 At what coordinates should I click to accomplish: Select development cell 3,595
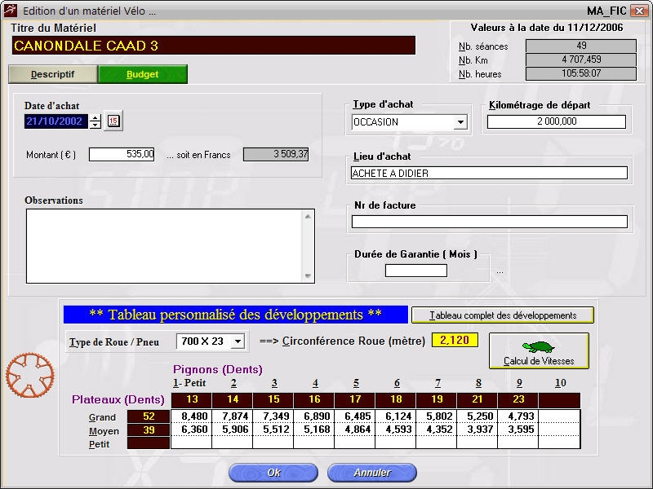coord(518,430)
